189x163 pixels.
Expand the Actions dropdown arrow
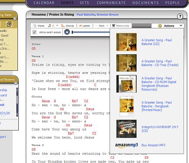tap(181, 26)
